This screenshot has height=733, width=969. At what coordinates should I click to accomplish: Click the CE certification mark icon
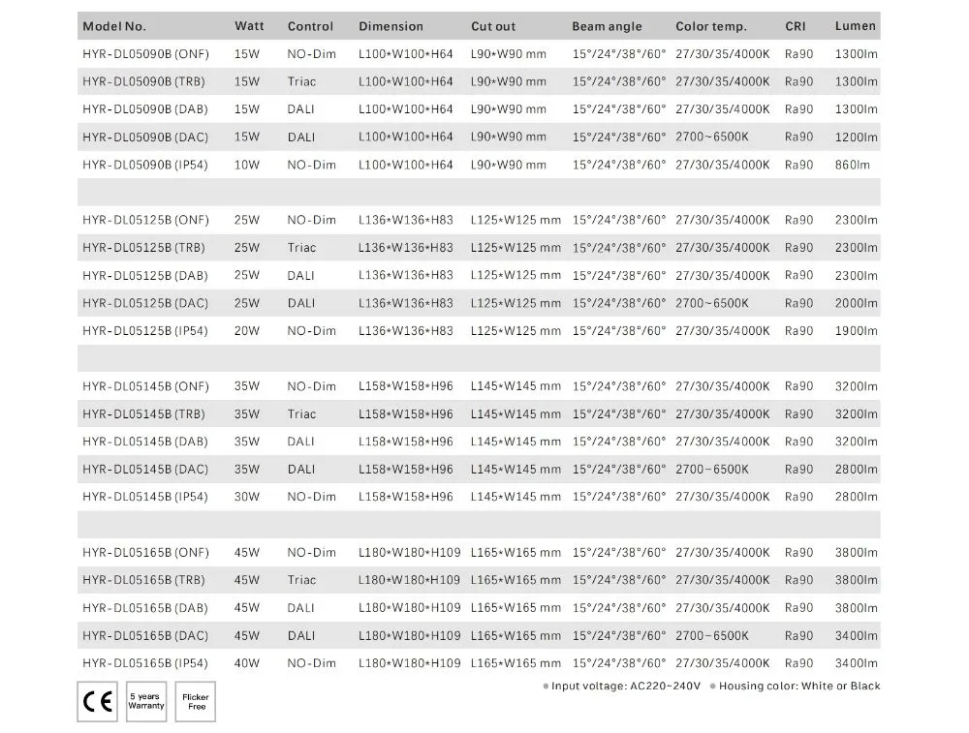pyautogui.click(x=97, y=701)
